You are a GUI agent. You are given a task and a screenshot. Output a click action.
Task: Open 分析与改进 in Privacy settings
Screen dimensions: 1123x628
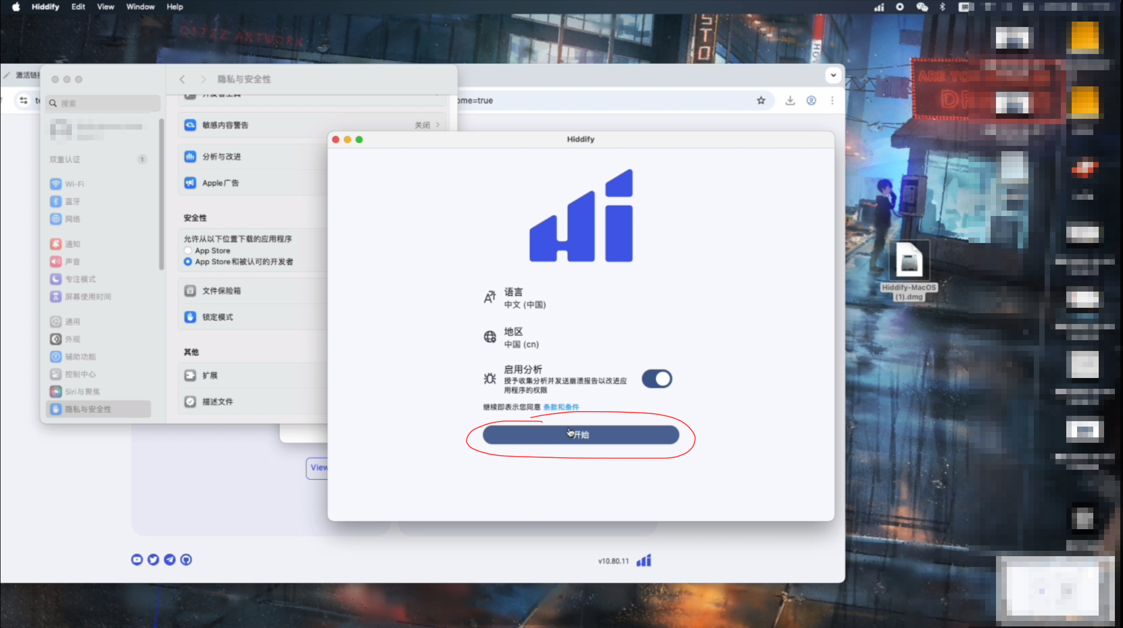253,157
